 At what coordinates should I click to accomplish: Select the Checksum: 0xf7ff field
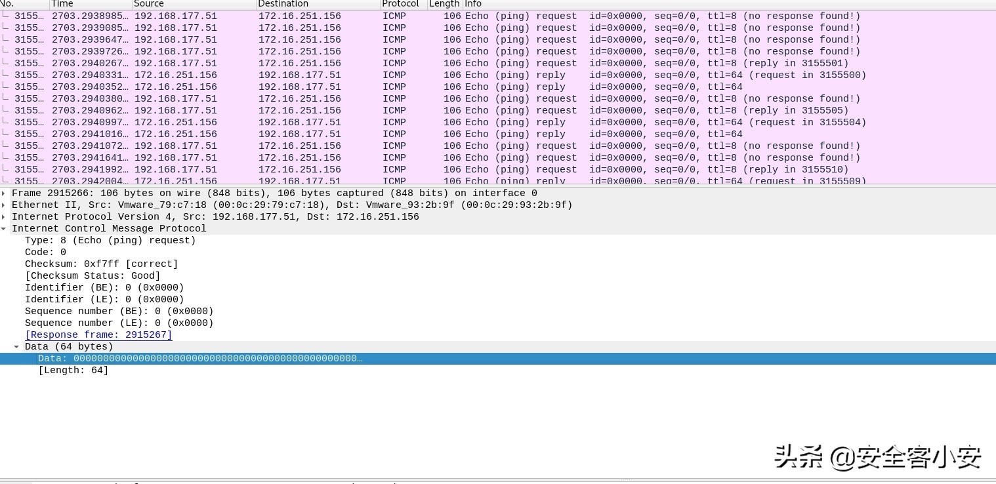[101, 264]
